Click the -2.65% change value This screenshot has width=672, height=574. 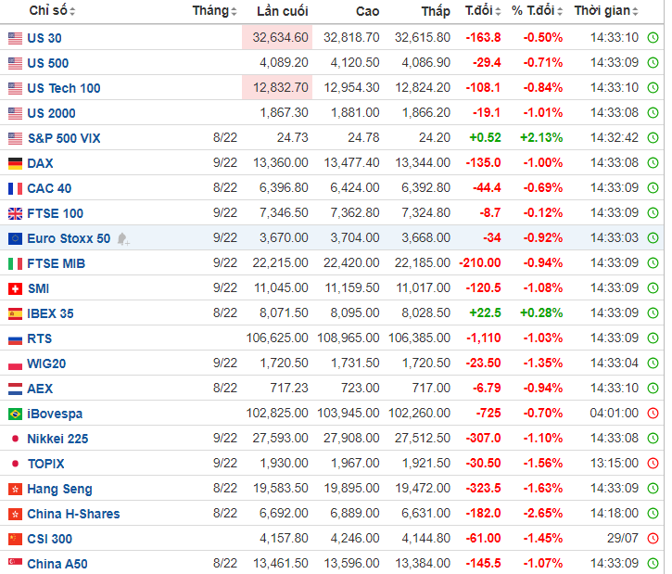click(542, 513)
